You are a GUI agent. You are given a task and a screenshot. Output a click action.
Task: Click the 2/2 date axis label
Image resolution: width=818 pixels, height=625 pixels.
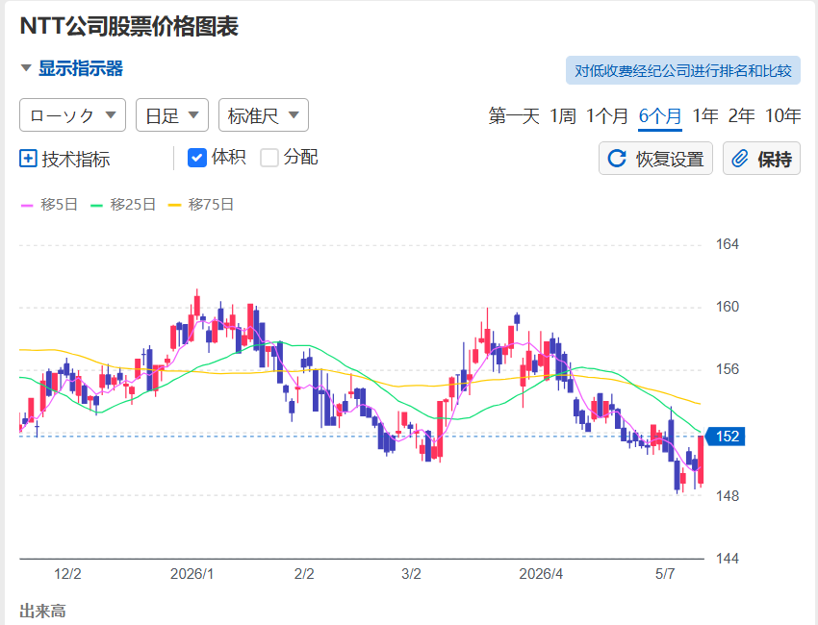(x=304, y=574)
